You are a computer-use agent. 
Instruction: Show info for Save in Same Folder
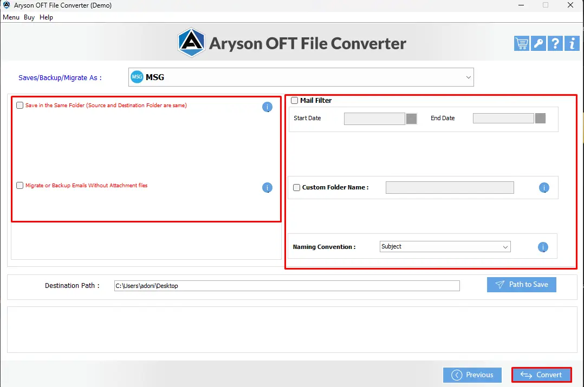pyautogui.click(x=267, y=107)
